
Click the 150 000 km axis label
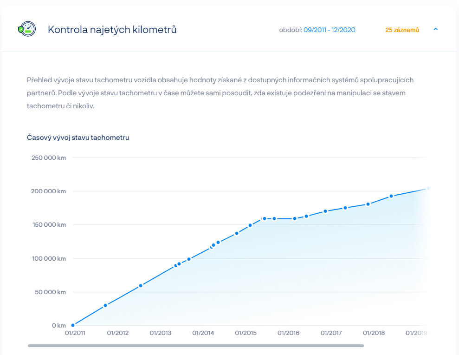pyautogui.click(x=49, y=225)
